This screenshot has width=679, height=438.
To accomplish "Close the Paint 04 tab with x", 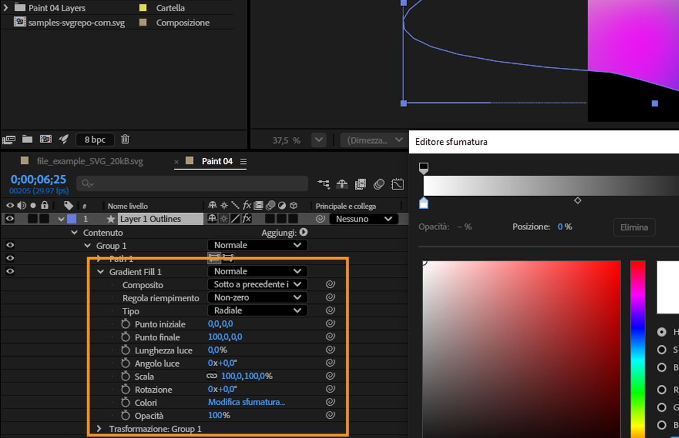I will (x=177, y=162).
